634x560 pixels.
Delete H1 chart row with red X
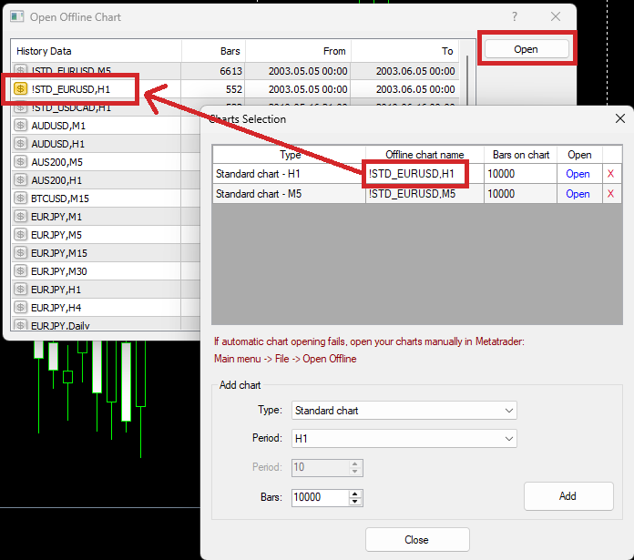610,174
